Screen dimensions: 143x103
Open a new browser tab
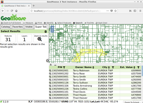point(34,6)
